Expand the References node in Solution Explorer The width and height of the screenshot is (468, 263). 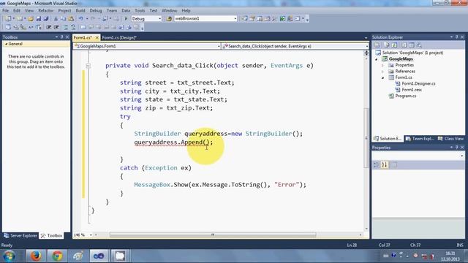(383, 72)
